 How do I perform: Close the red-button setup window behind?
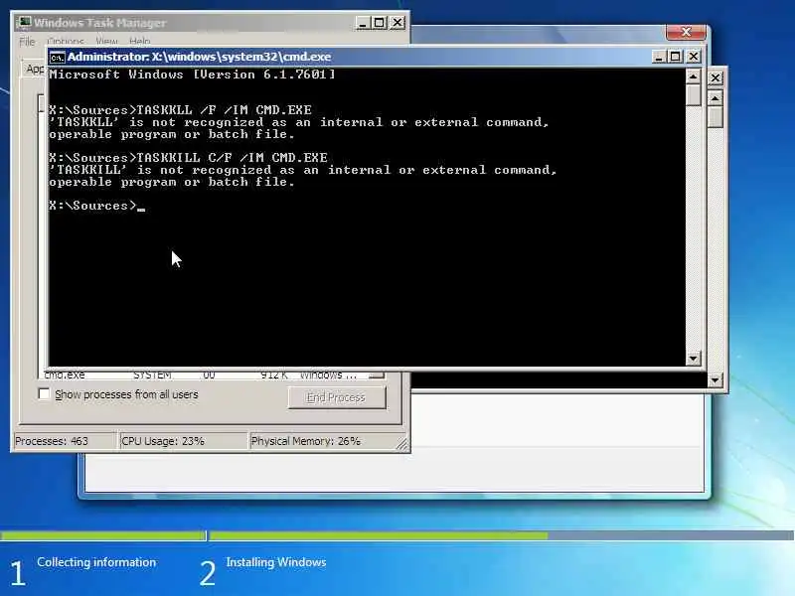click(686, 32)
